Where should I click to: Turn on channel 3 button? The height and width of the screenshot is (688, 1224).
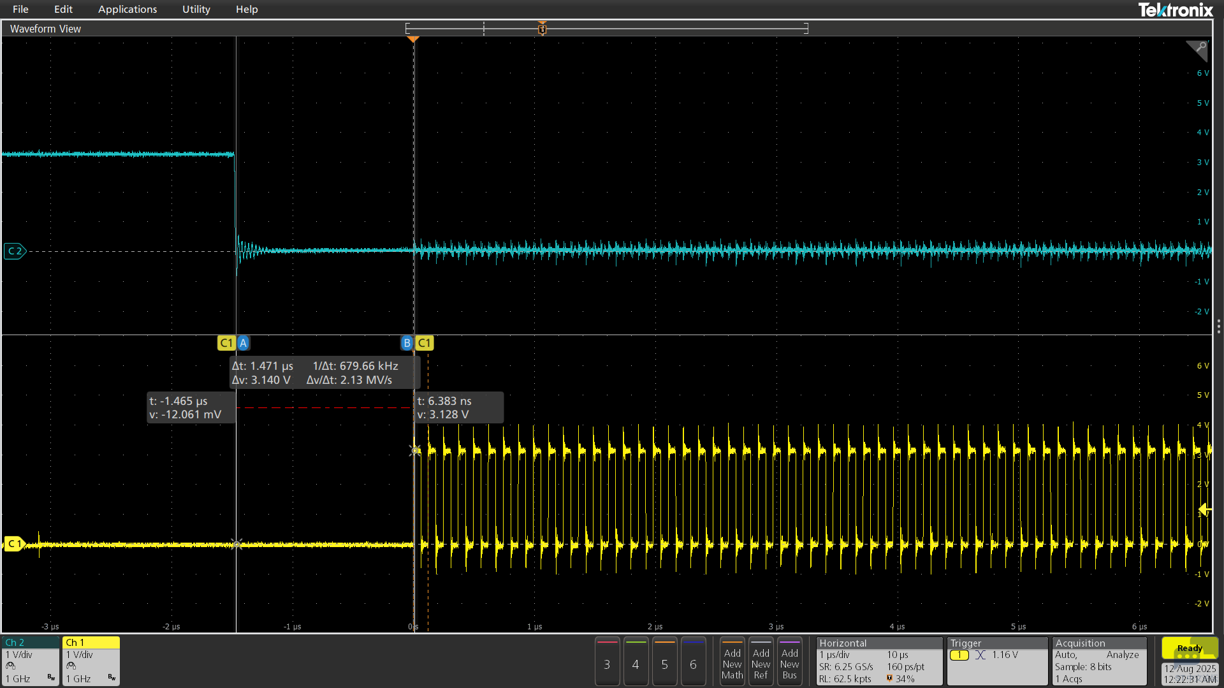pos(607,661)
